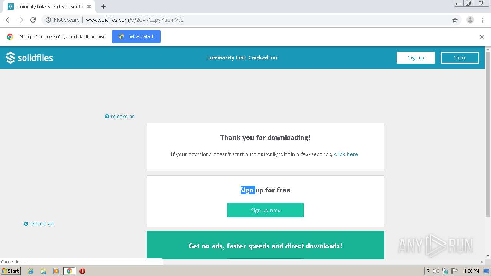
Task: Click the Chrome icon in notification bar
Action: point(10,37)
